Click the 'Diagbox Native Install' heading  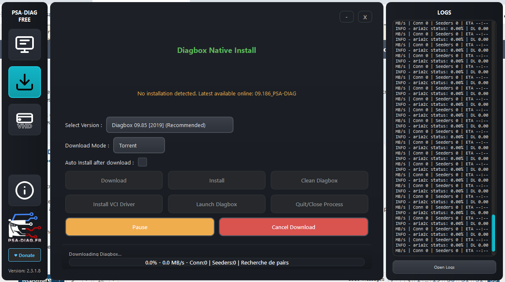(x=217, y=50)
